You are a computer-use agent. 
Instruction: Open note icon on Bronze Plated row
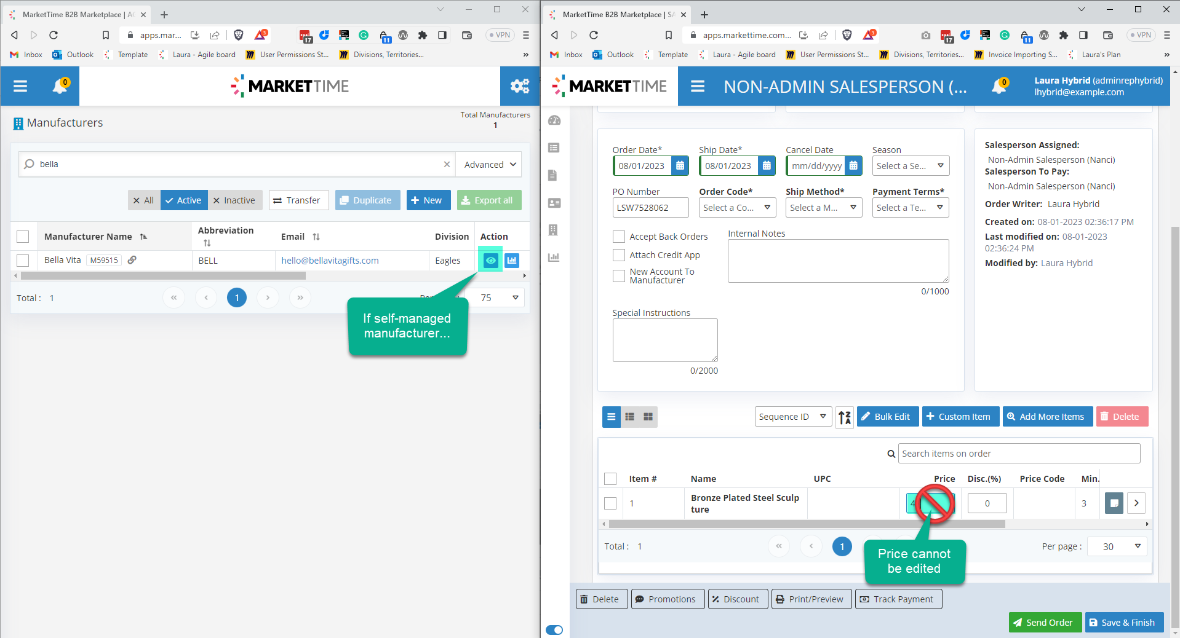(1114, 503)
